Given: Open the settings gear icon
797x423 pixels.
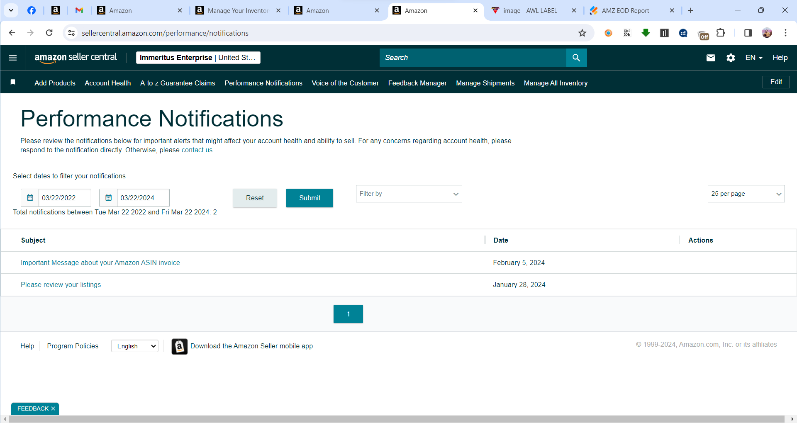Looking at the screenshot, I should click(731, 58).
